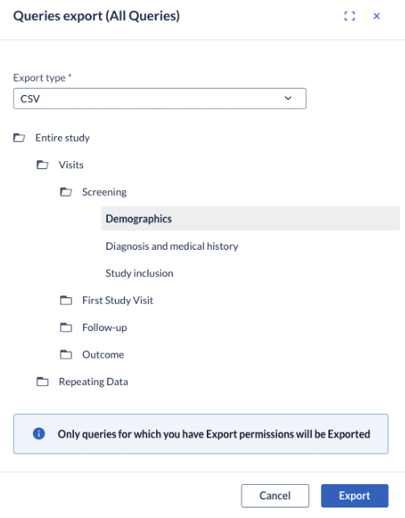Click the blue info icon
405x518 pixels.
(x=39, y=433)
